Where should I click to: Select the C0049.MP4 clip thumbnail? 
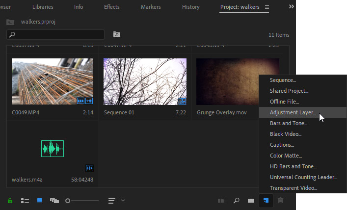tap(53, 81)
